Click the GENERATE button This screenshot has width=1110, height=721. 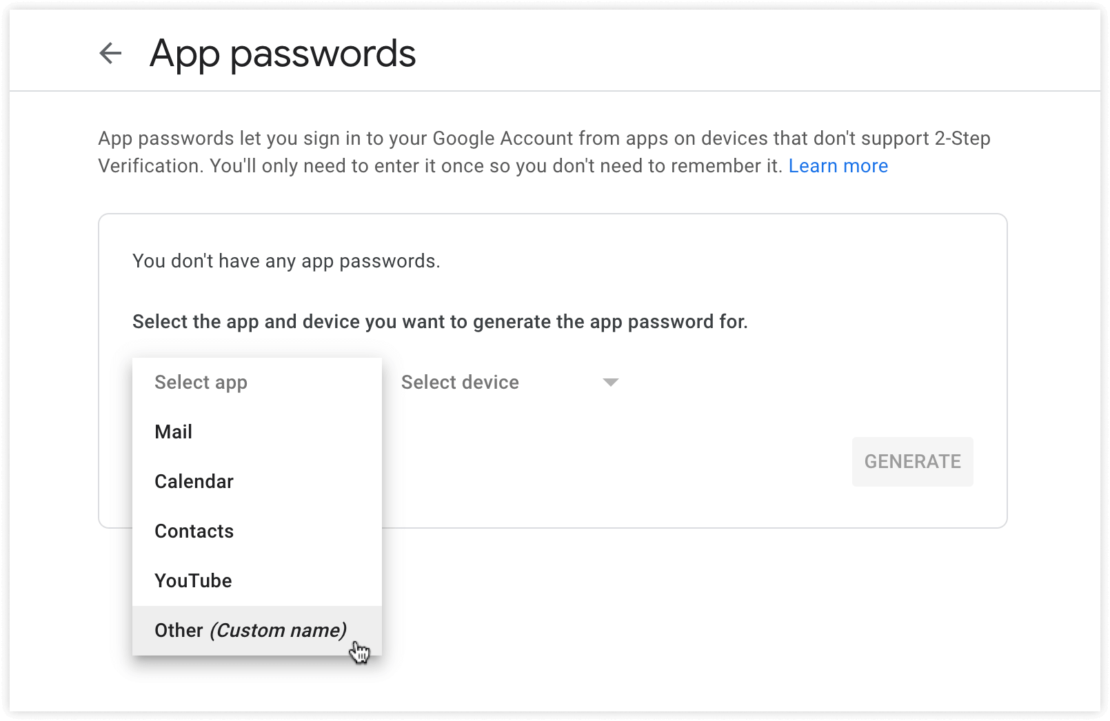[912, 462]
